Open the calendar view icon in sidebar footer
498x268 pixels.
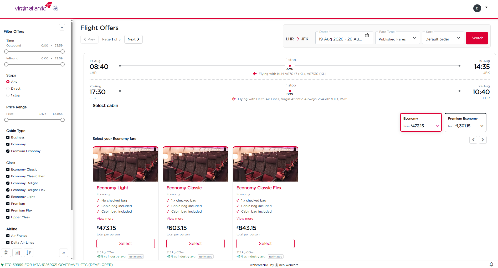click(x=17, y=253)
